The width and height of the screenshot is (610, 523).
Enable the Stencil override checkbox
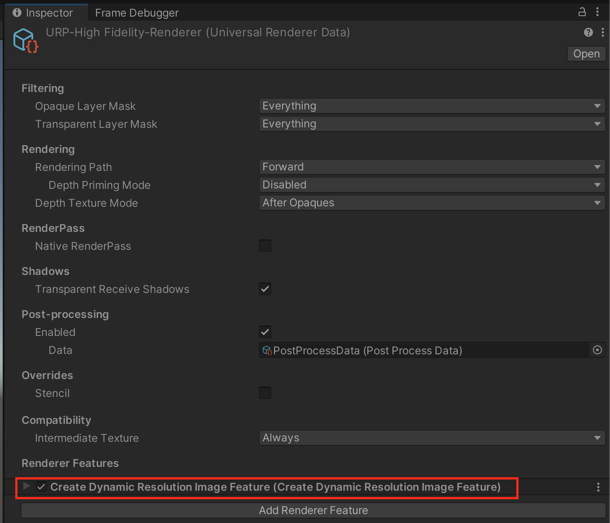pos(265,392)
